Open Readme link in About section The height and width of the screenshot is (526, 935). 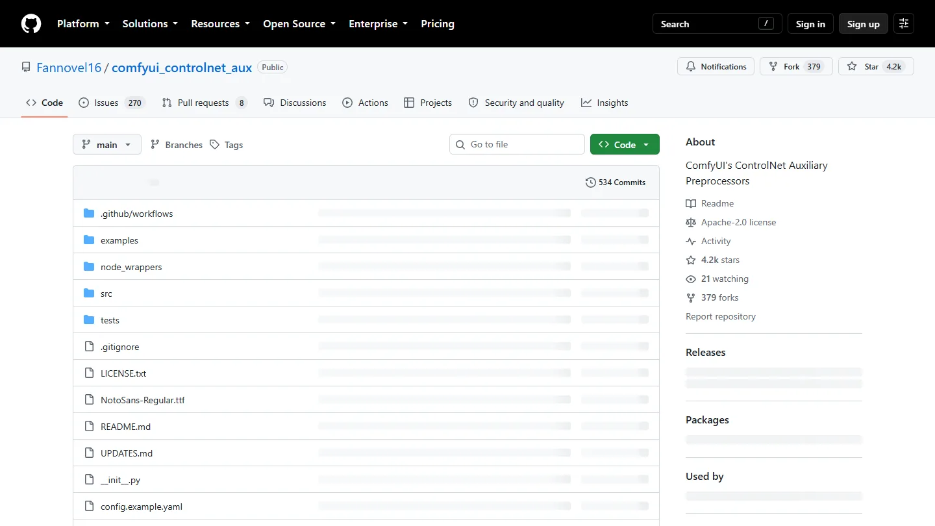coord(710,203)
